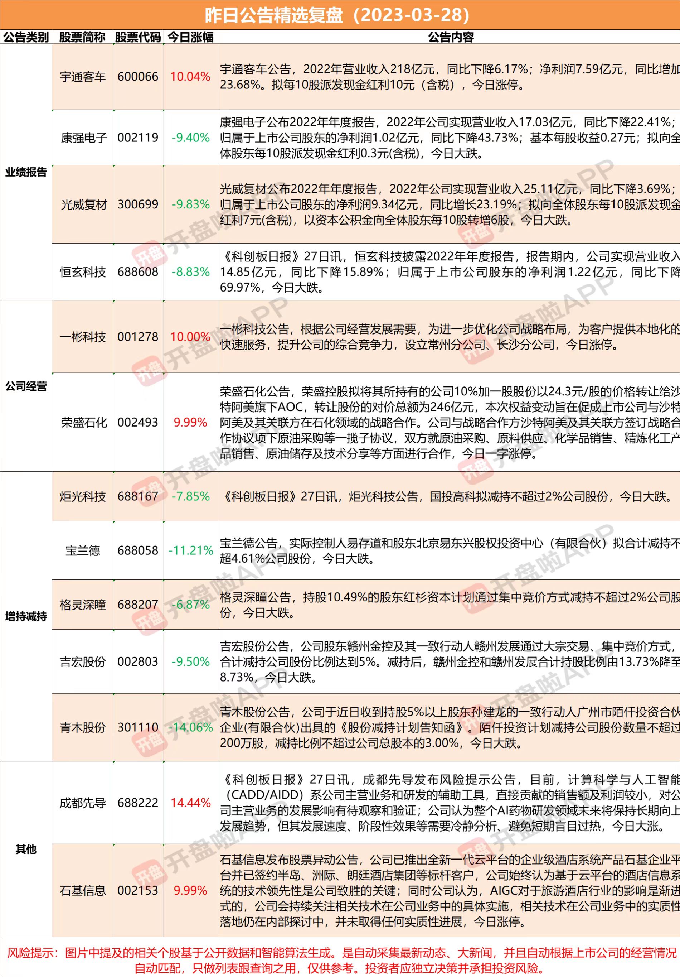Select stock name 恒玄科技
Viewport: 680px width, 977px height.
[x=83, y=271]
